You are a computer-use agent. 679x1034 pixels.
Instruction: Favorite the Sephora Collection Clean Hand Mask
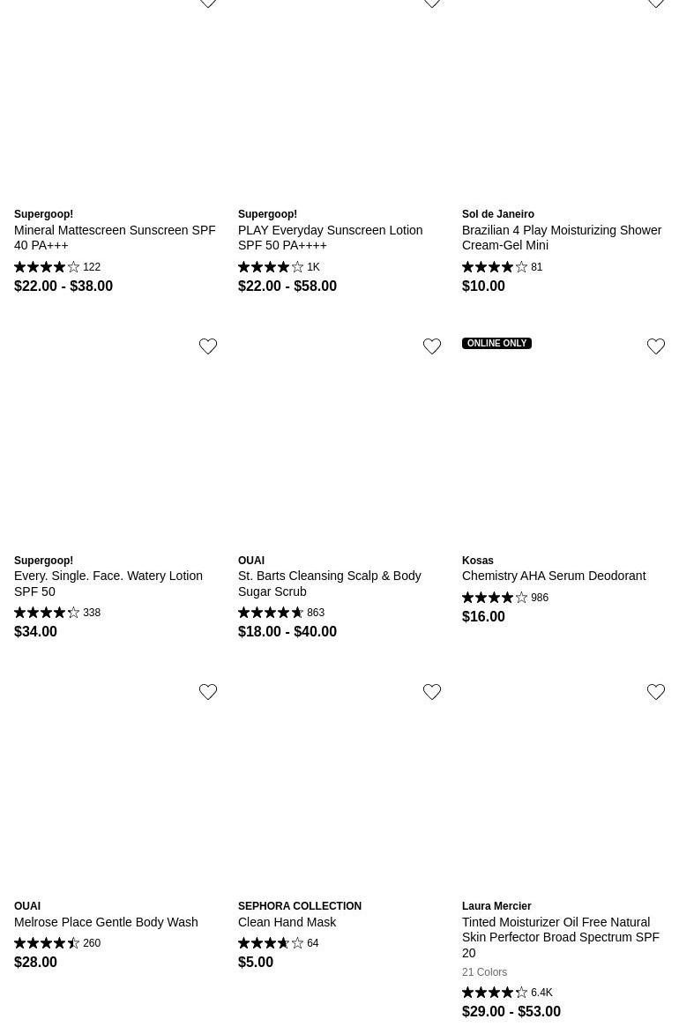432,692
